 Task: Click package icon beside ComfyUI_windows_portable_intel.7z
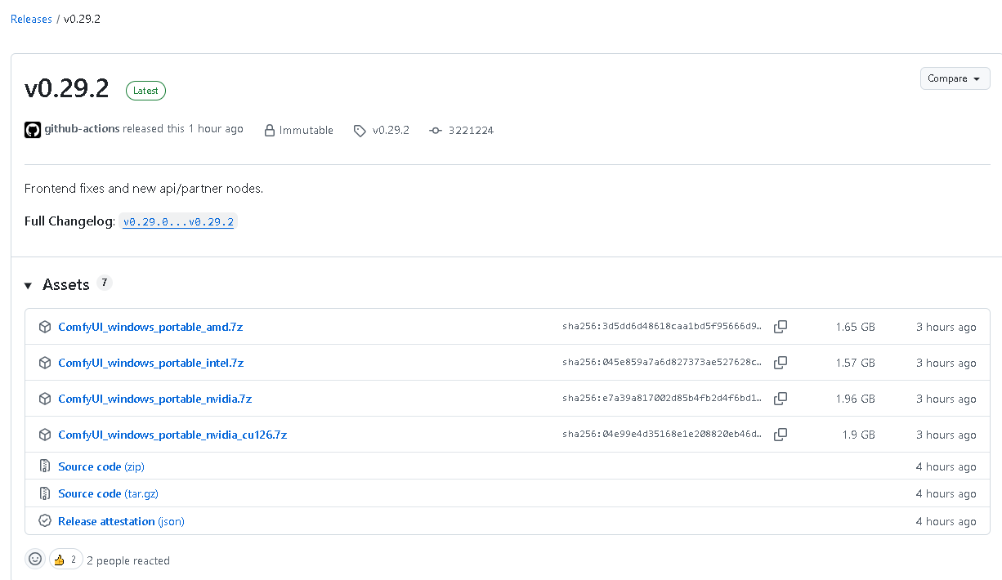45,363
